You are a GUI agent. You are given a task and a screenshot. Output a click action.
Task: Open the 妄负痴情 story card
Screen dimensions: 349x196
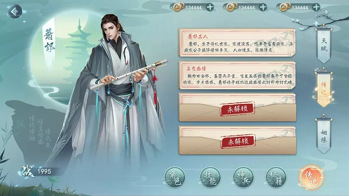[x=237, y=75]
